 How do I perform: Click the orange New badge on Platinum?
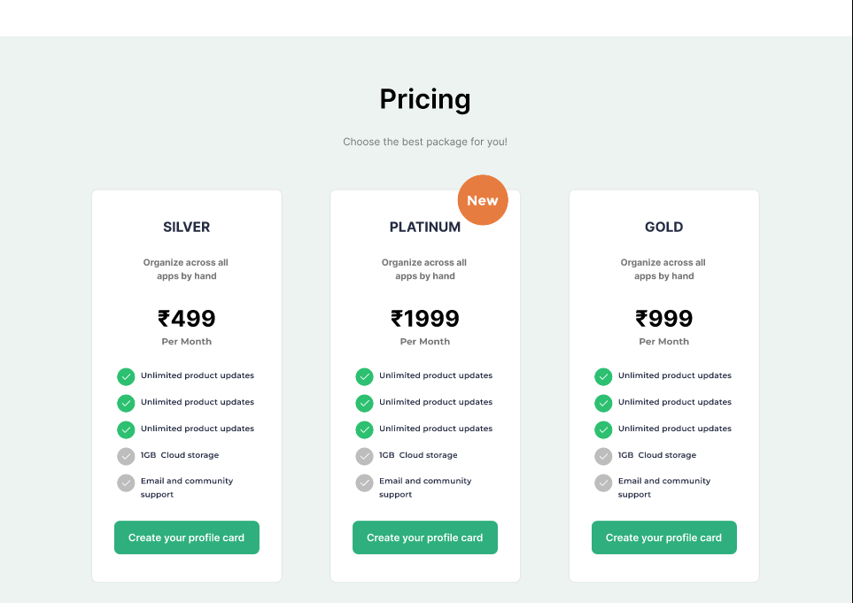[483, 200]
